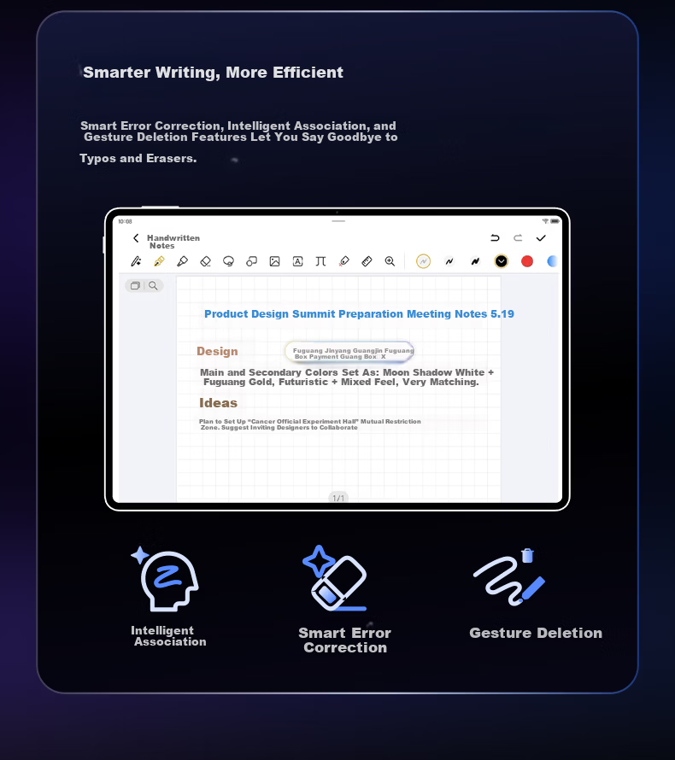Image resolution: width=675 pixels, height=760 pixels.
Task: Select the highlighter marker tool
Action: 182,261
